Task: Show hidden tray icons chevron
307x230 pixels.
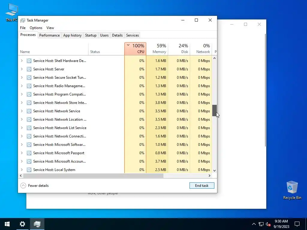Action: coord(254,224)
